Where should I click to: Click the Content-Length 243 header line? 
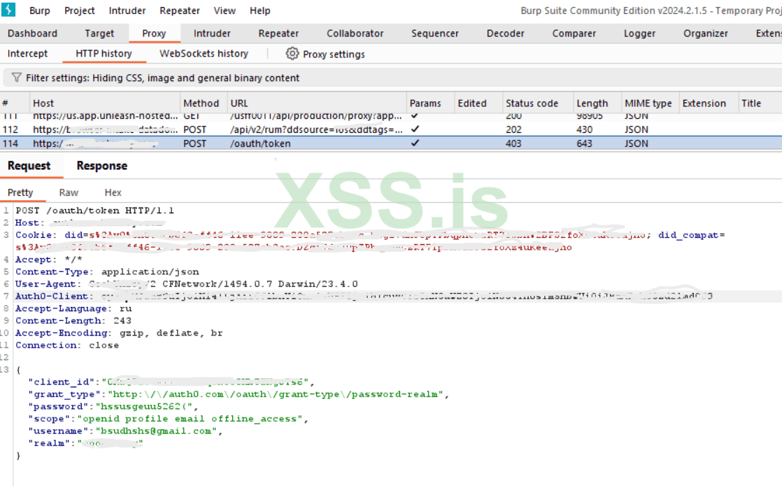click(x=73, y=320)
